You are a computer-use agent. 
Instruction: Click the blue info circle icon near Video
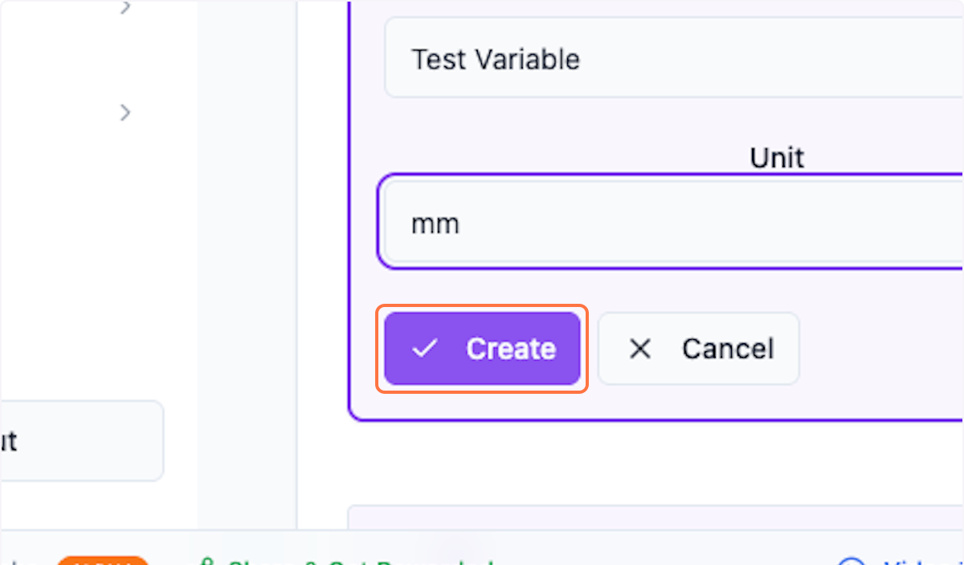point(853,563)
